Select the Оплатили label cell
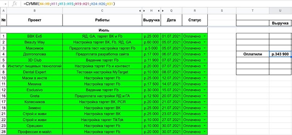 253,54
